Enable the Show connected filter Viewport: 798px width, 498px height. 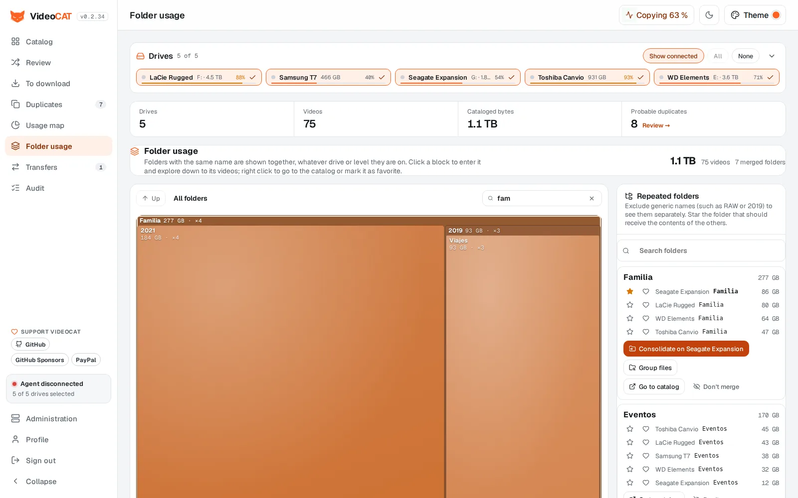673,56
